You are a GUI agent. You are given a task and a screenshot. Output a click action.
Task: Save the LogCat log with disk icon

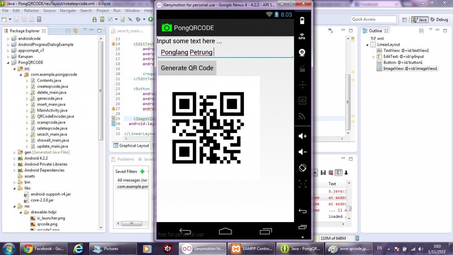coord(323,173)
